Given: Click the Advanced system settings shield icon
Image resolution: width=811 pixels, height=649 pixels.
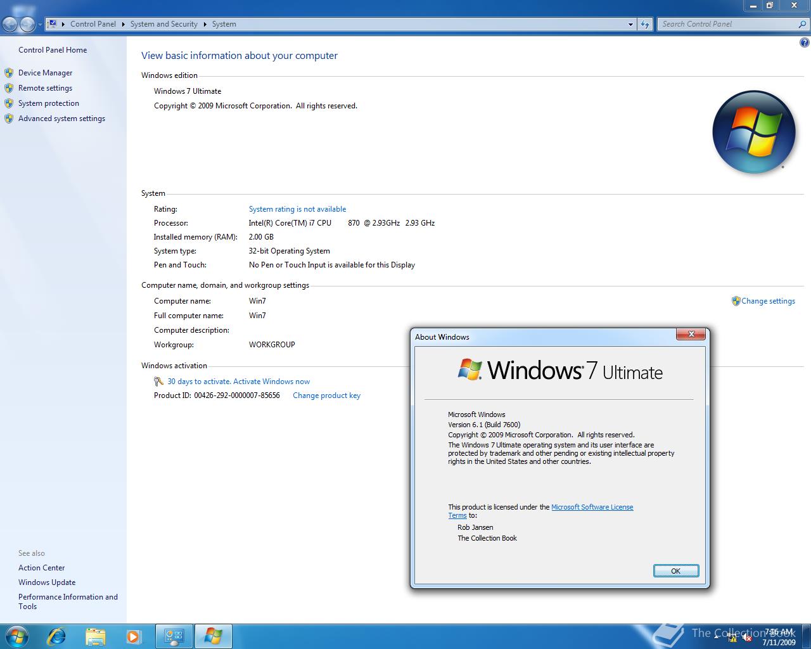Looking at the screenshot, I should tap(9, 119).
